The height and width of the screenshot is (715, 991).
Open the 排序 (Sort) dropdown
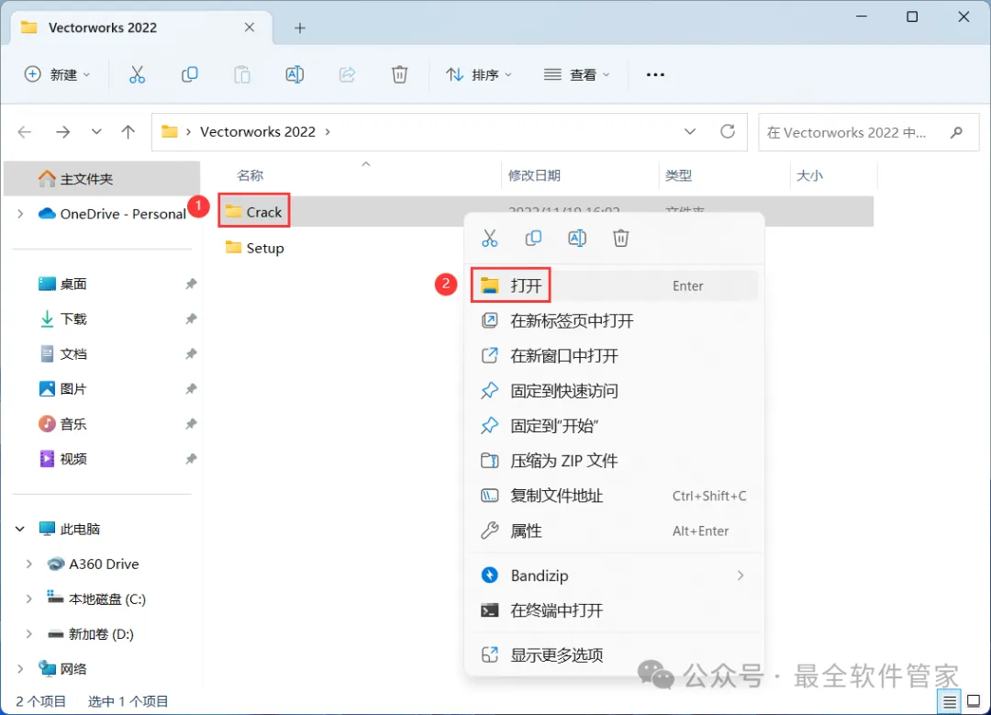pyautogui.click(x=478, y=74)
